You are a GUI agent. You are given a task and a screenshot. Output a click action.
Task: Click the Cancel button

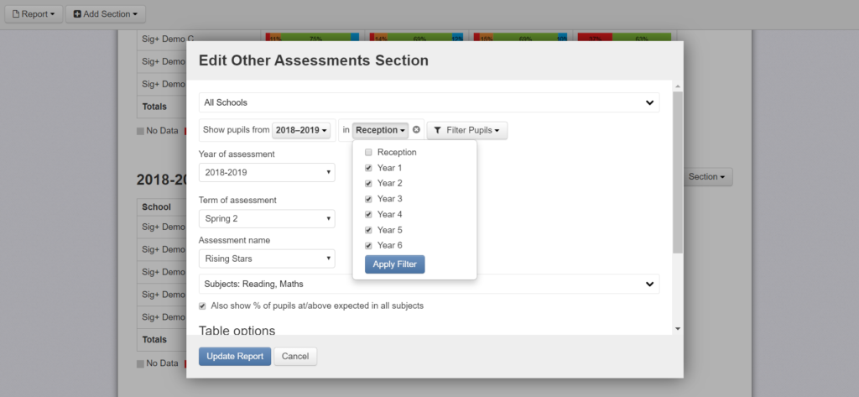click(x=295, y=357)
